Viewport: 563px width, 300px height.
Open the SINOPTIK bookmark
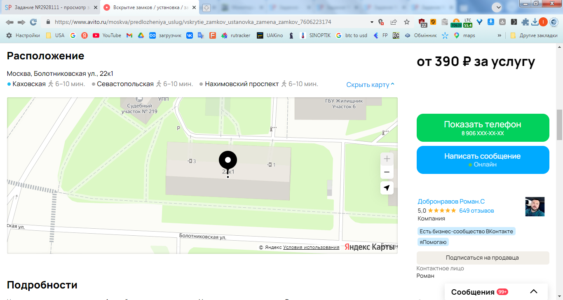click(315, 35)
